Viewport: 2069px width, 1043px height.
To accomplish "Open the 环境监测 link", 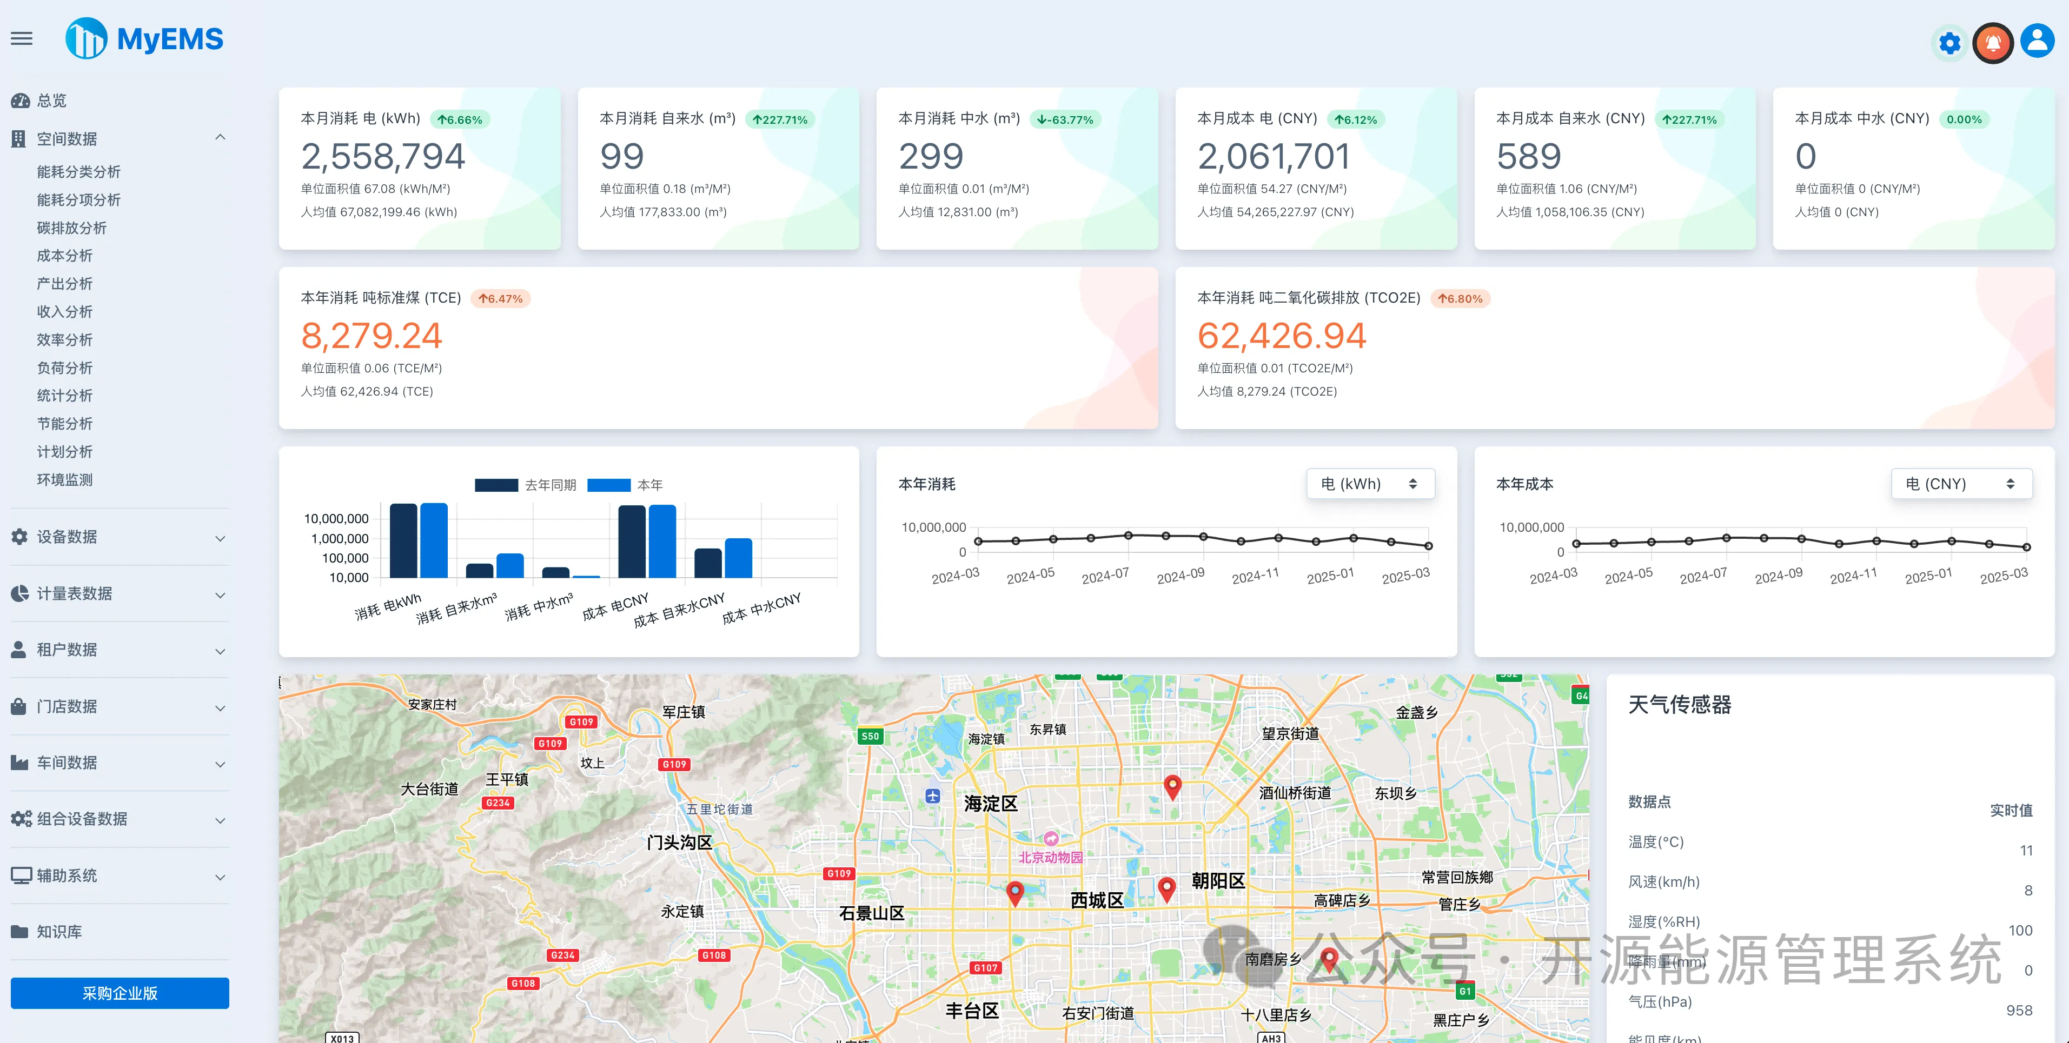I will [64, 479].
